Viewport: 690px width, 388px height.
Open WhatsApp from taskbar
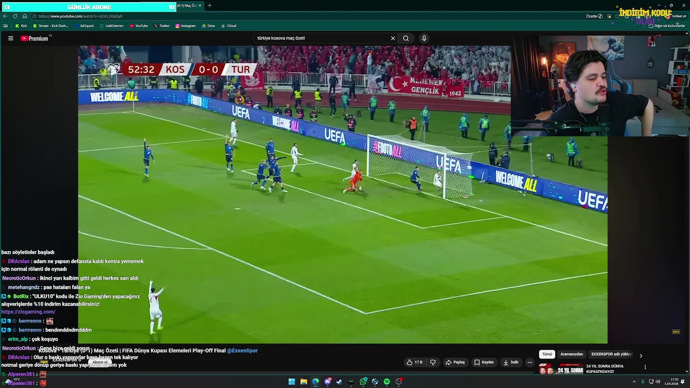pos(363,382)
